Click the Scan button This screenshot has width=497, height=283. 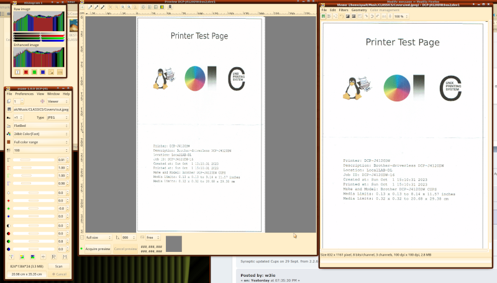pos(58,266)
